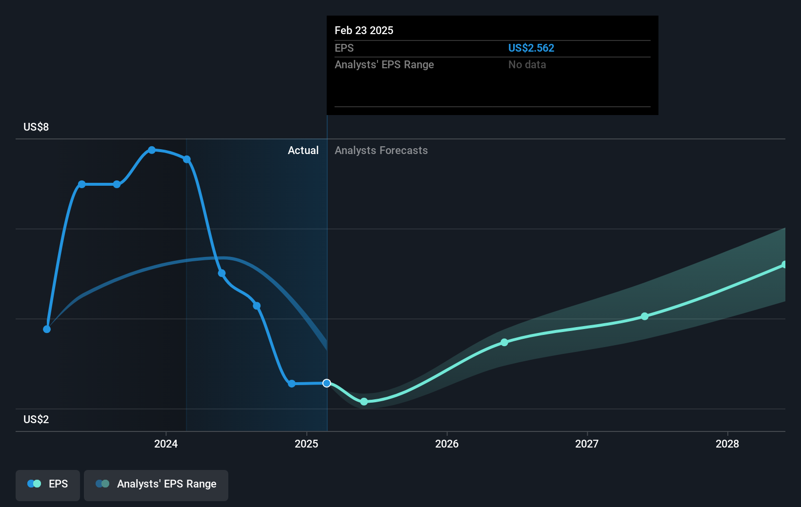Click the EPS data point in mid-2024 drop

pos(222,273)
